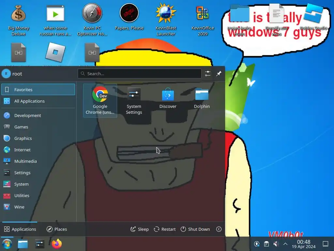Click the Sleep button
The width and height of the screenshot is (334, 251).
coord(140,229)
